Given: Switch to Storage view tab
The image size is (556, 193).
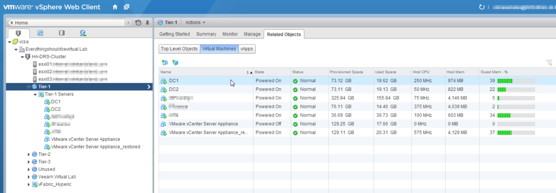Looking at the screenshot, I should pos(62,33).
